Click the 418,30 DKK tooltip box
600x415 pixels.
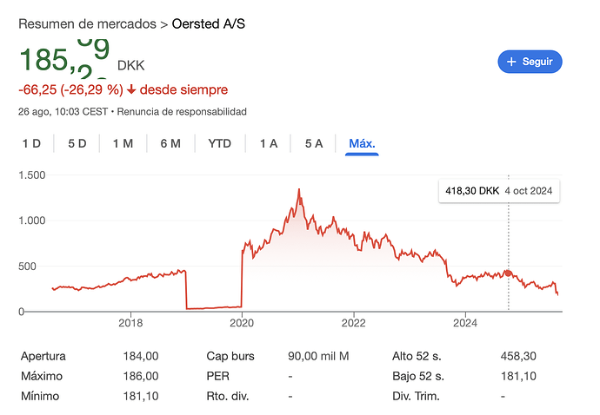[x=498, y=191]
